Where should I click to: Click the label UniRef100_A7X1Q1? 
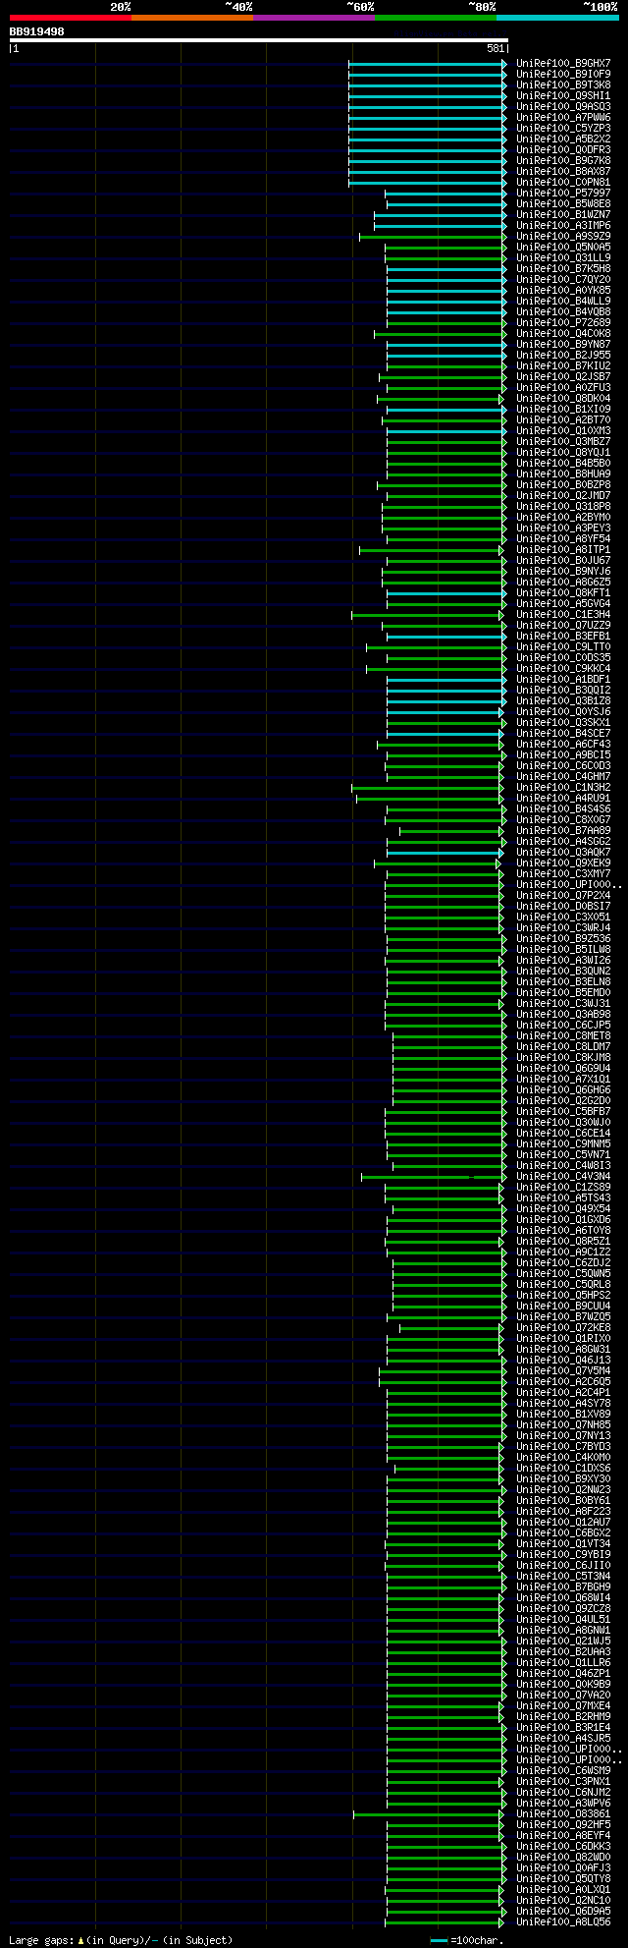tap(563, 1079)
